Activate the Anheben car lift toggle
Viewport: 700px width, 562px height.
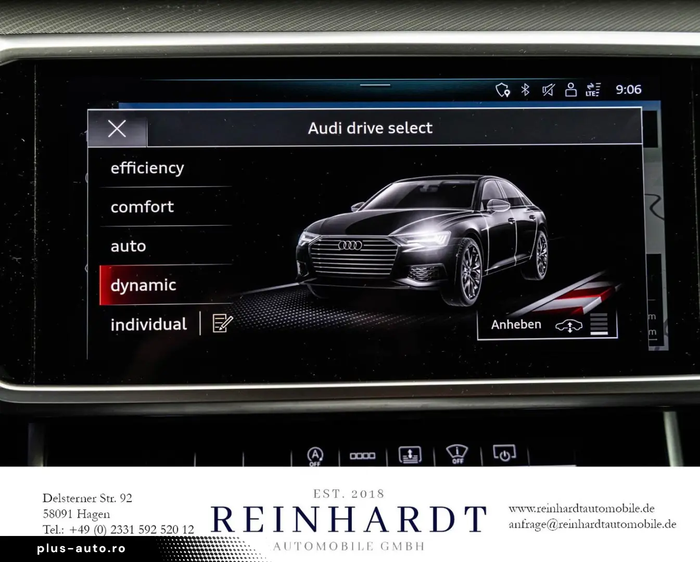546,324
